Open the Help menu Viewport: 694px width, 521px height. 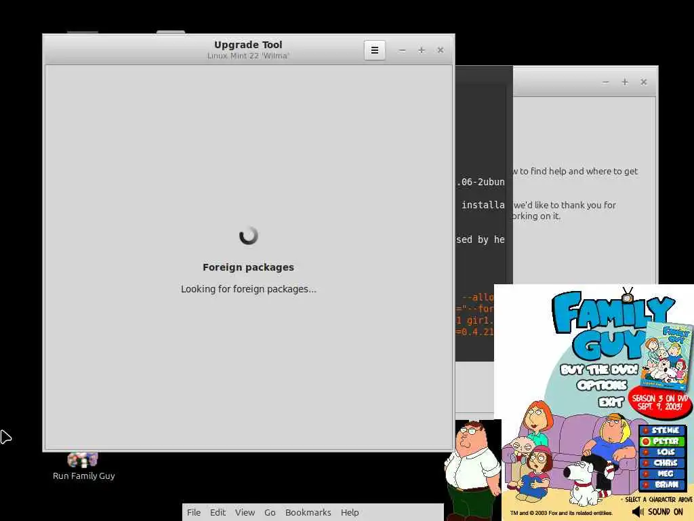350,512
